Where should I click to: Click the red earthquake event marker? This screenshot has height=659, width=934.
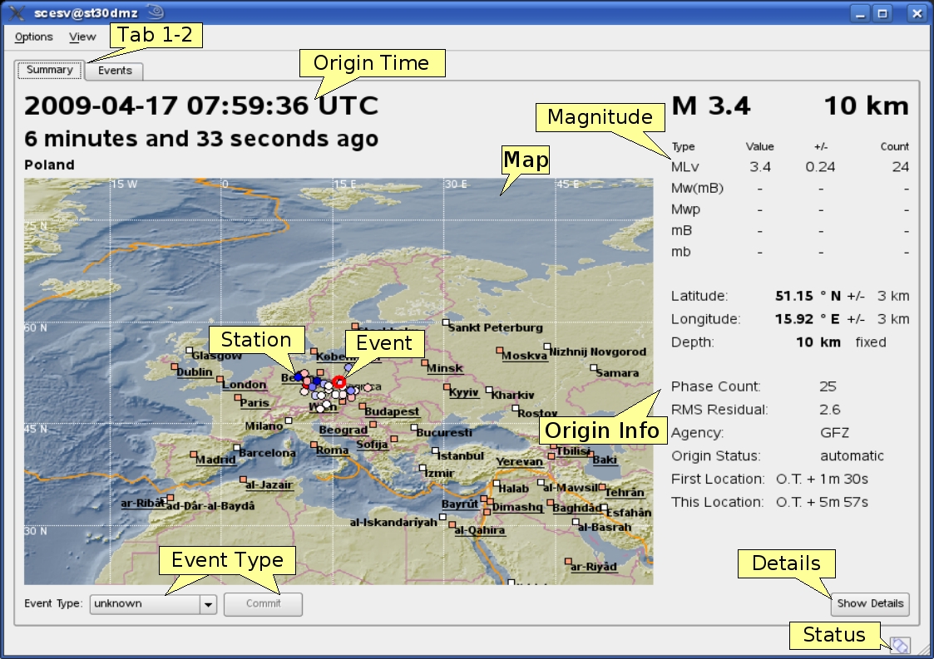pyautogui.click(x=339, y=382)
